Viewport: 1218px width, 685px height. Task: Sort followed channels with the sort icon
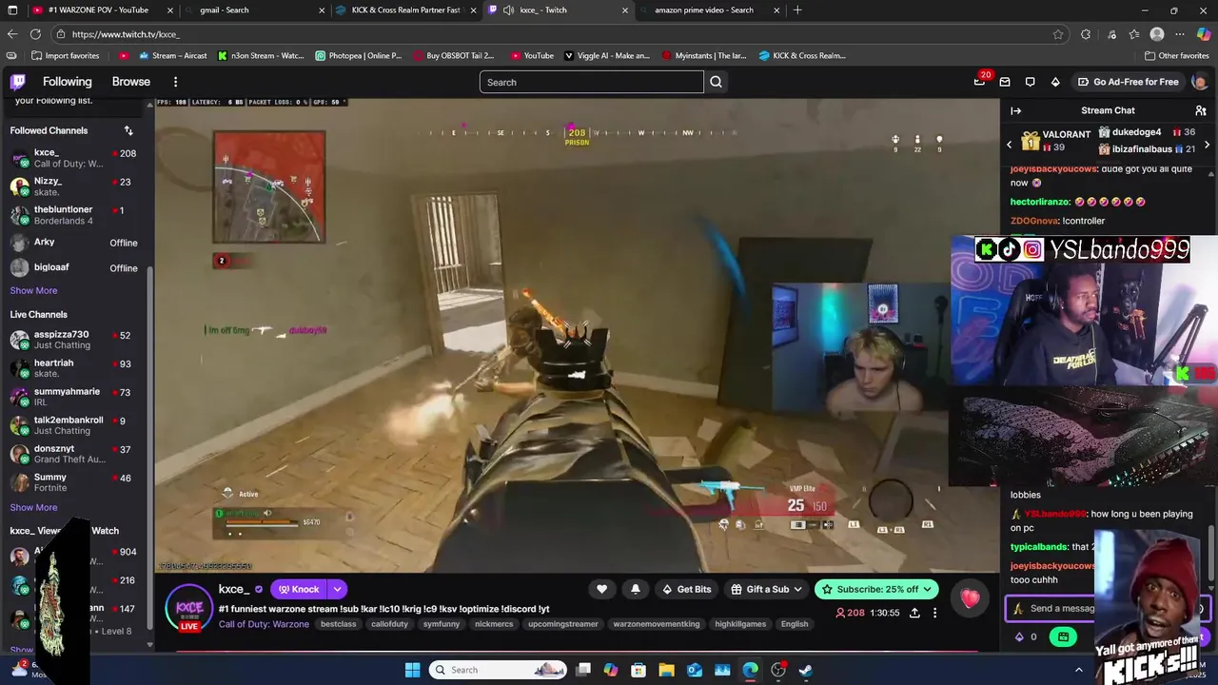pyautogui.click(x=128, y=130)
